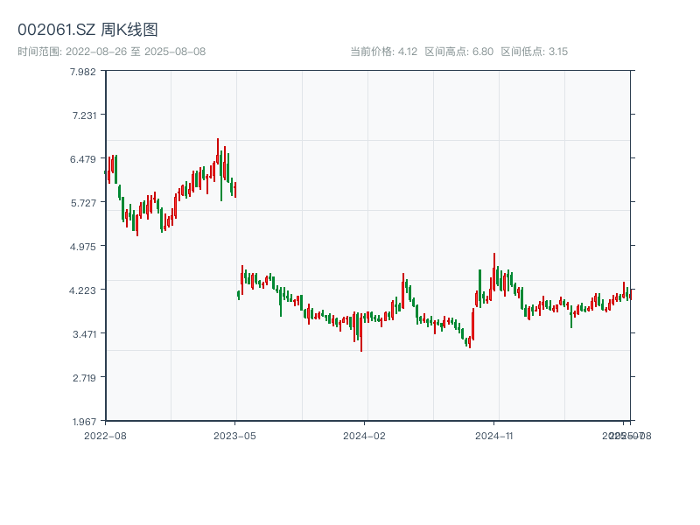
Task: Click the 002061.SZ 周K线图 chart title
Action: (x=87, y=31)
